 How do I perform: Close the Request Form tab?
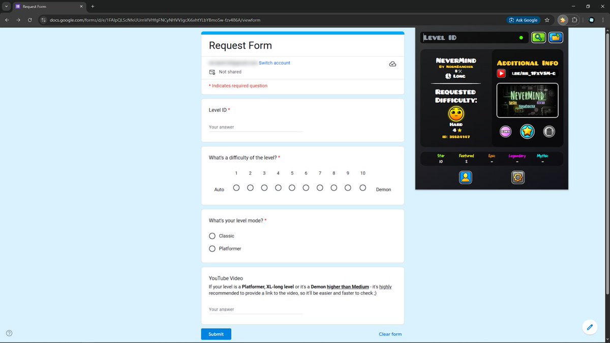click(81, 7)
